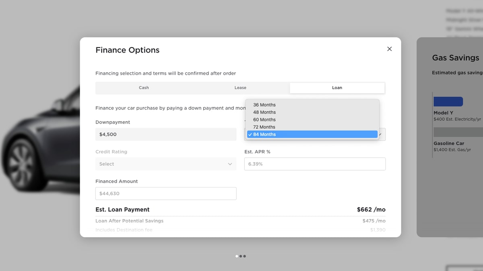Choose 36 Months loan term
The height and width of the screenshot is (271, 483).
click(x=312, y=105)
